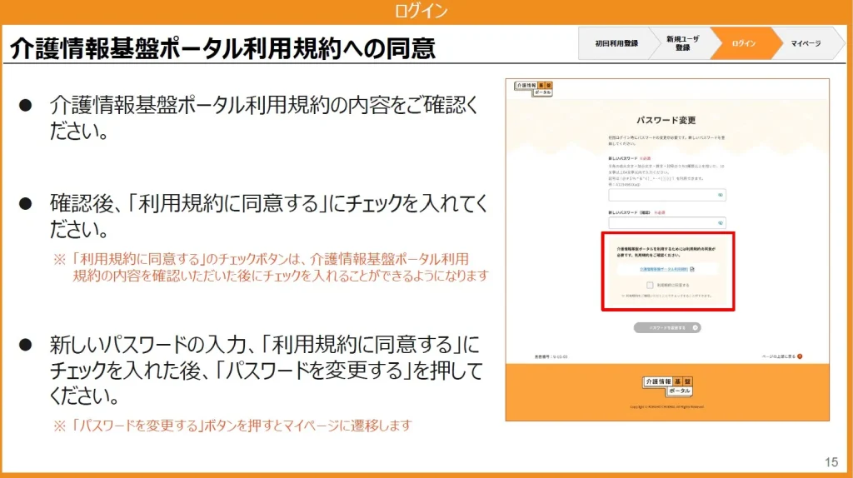Go to the マイページ step
This screenshot has width=853, height=478.
point(805,43)
